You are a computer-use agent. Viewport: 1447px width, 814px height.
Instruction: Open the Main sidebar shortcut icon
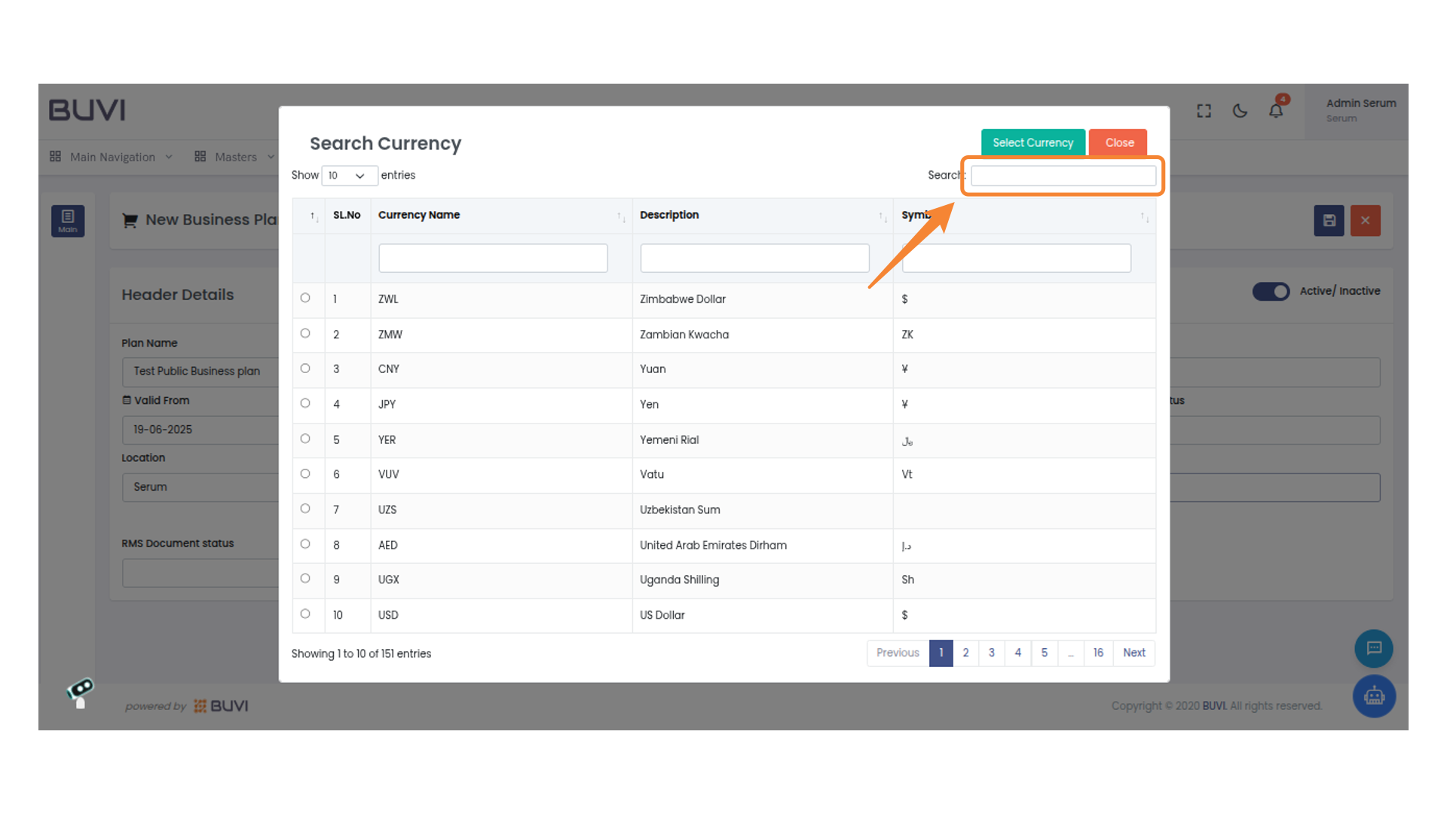[x=68, y=220]
